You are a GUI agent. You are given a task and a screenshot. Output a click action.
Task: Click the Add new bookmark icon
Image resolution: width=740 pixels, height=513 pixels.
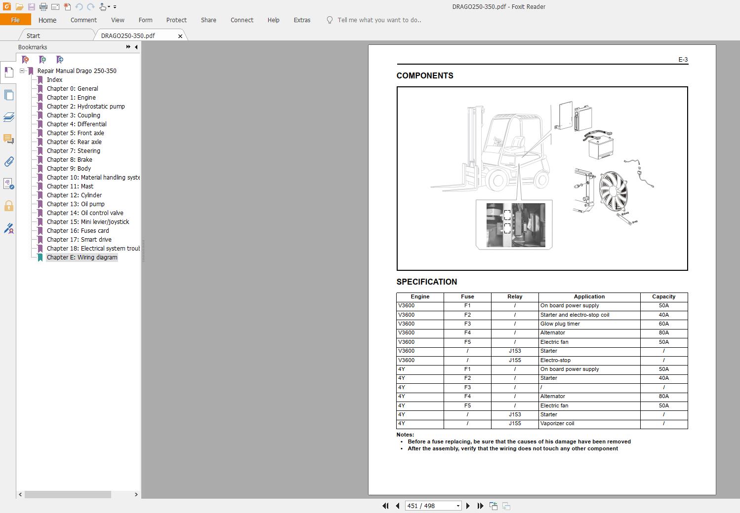click(x=42, y=60)
